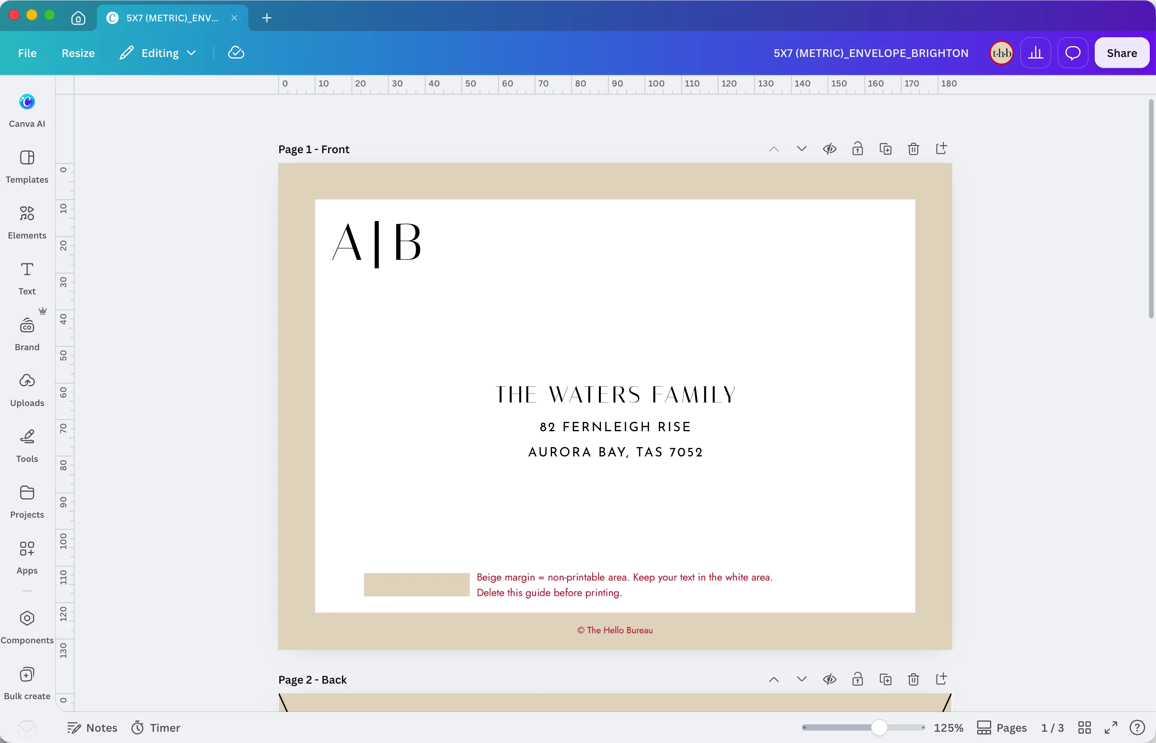Click the Share button
This screenshot has height=743, width=1156.
click(x=1122, y=53)
